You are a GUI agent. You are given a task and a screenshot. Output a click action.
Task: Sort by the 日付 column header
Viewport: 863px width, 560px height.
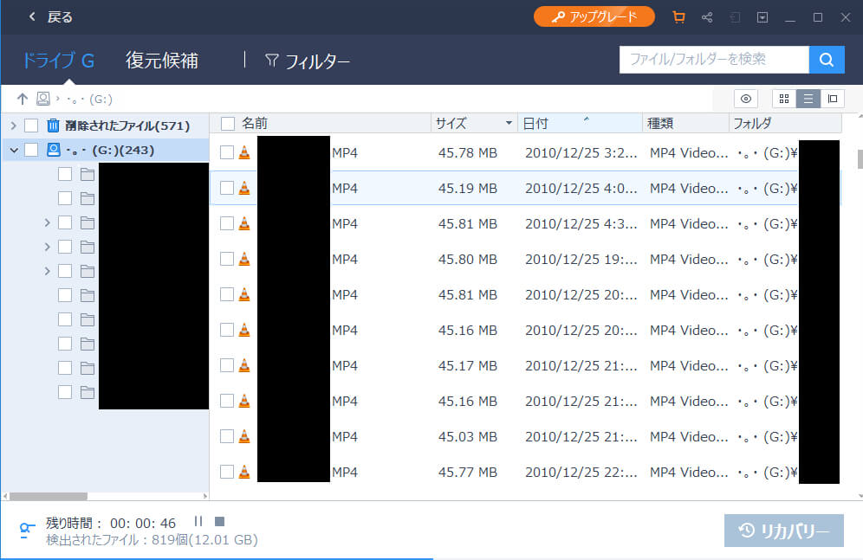[x=581, y=124]
